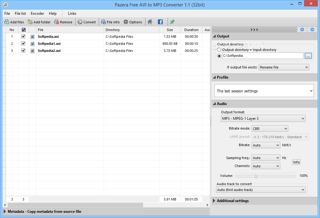Collapse the Audio section header
The image size is (320, 218).
(x=265, y=104)
